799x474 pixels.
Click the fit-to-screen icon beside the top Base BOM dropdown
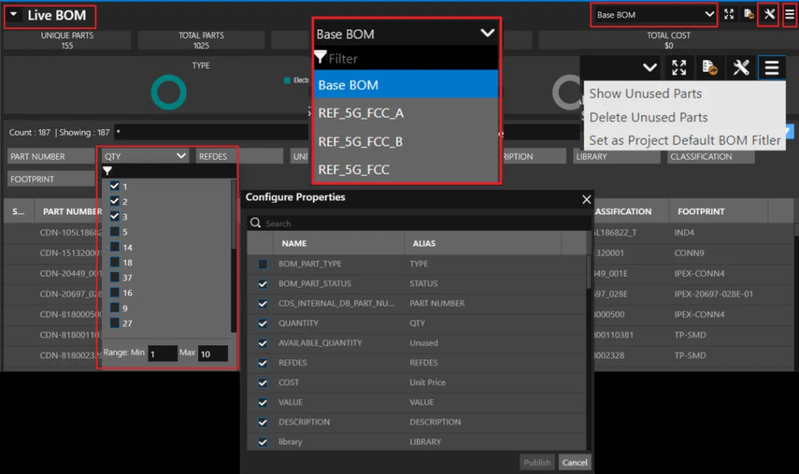pyautogui.click(x=729, y=15)
